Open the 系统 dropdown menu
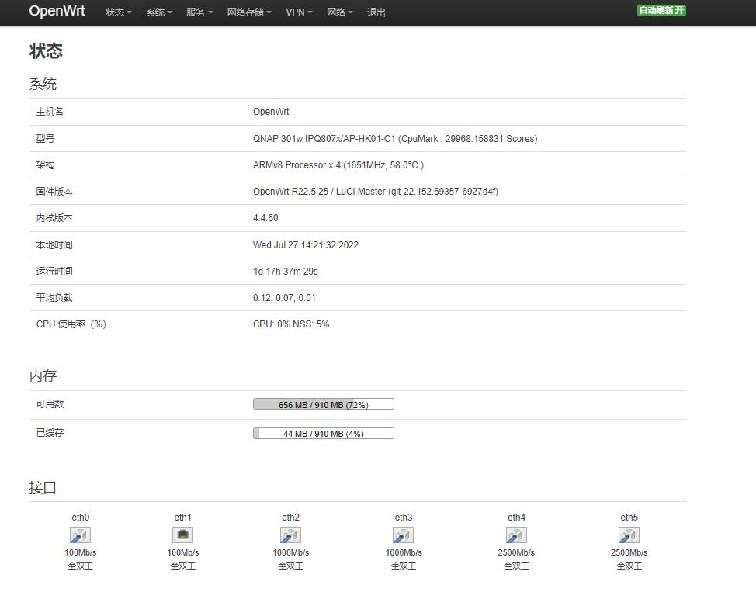This screenshot has height=599, width=756. click(158, 12)
